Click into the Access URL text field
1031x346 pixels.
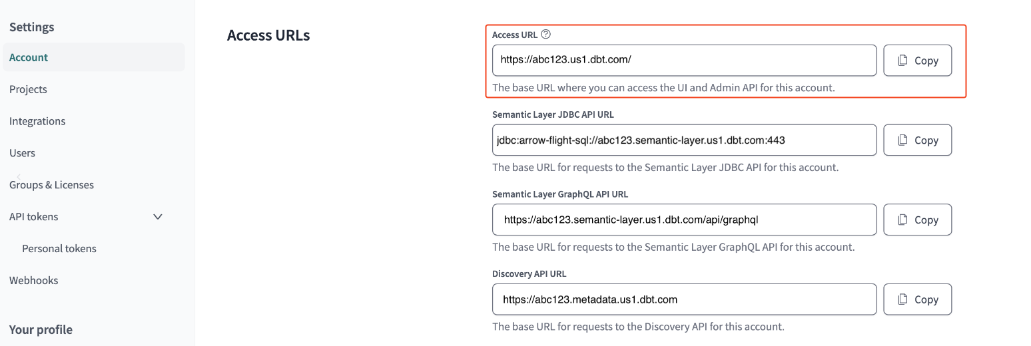point(684,61)
